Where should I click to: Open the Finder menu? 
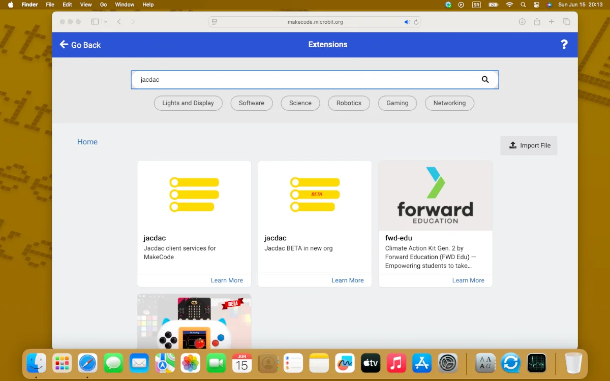[x=29, y=5]
